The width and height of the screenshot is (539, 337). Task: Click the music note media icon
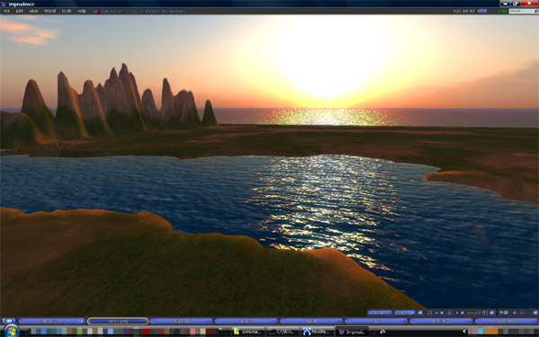pos(429,313)
